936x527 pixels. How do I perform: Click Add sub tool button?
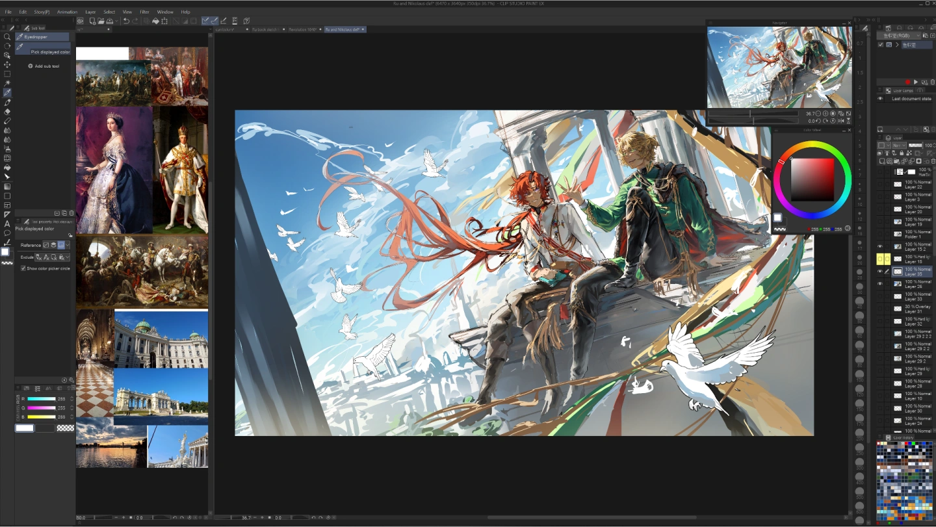click(x=44, y=66)
